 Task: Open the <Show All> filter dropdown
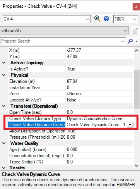[125, 31]
